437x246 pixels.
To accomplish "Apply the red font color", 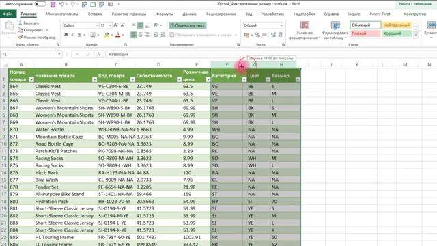I will pos(118,35).
